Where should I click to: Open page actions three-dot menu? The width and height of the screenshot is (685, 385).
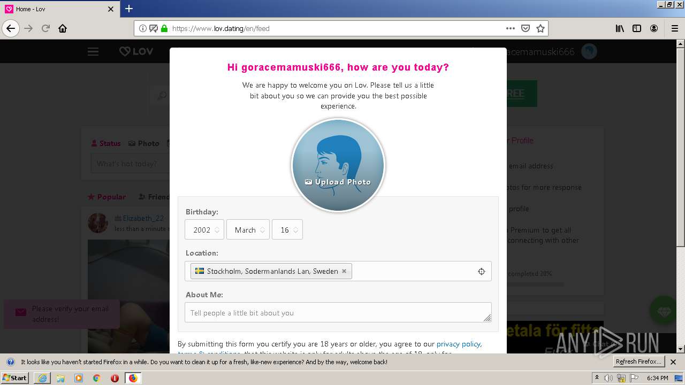pyautogui.click(x=511, y=28)
